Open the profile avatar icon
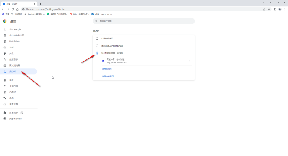This screenshot has height=156, width=288. (x=280, y=9)
